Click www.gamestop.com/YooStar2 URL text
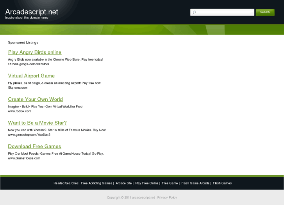Image resolution: width=284 pixels, height=213 pixels. pyautogui.click(x=29, y=135)
